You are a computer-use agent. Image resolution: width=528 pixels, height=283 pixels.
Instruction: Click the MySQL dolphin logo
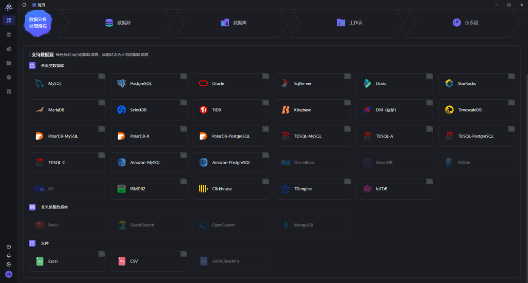tap(39, 83)
